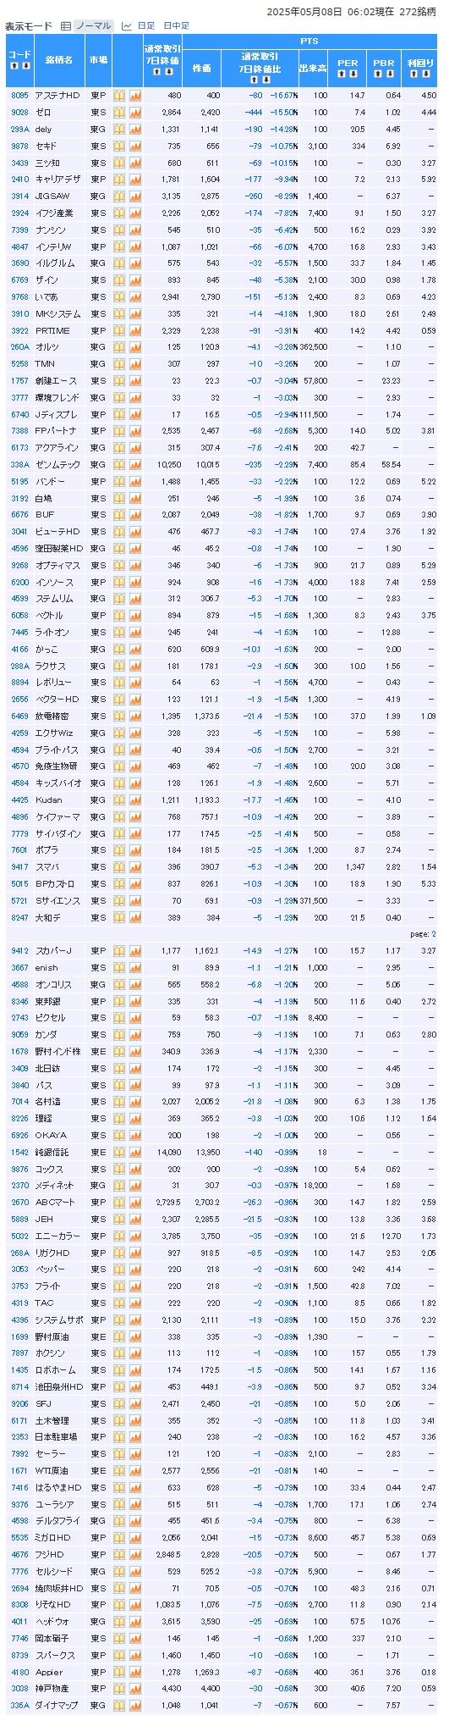This screenshot has width=449, height=1715.
Task: Open stock code 9412 link
Action: coord(19,951)
